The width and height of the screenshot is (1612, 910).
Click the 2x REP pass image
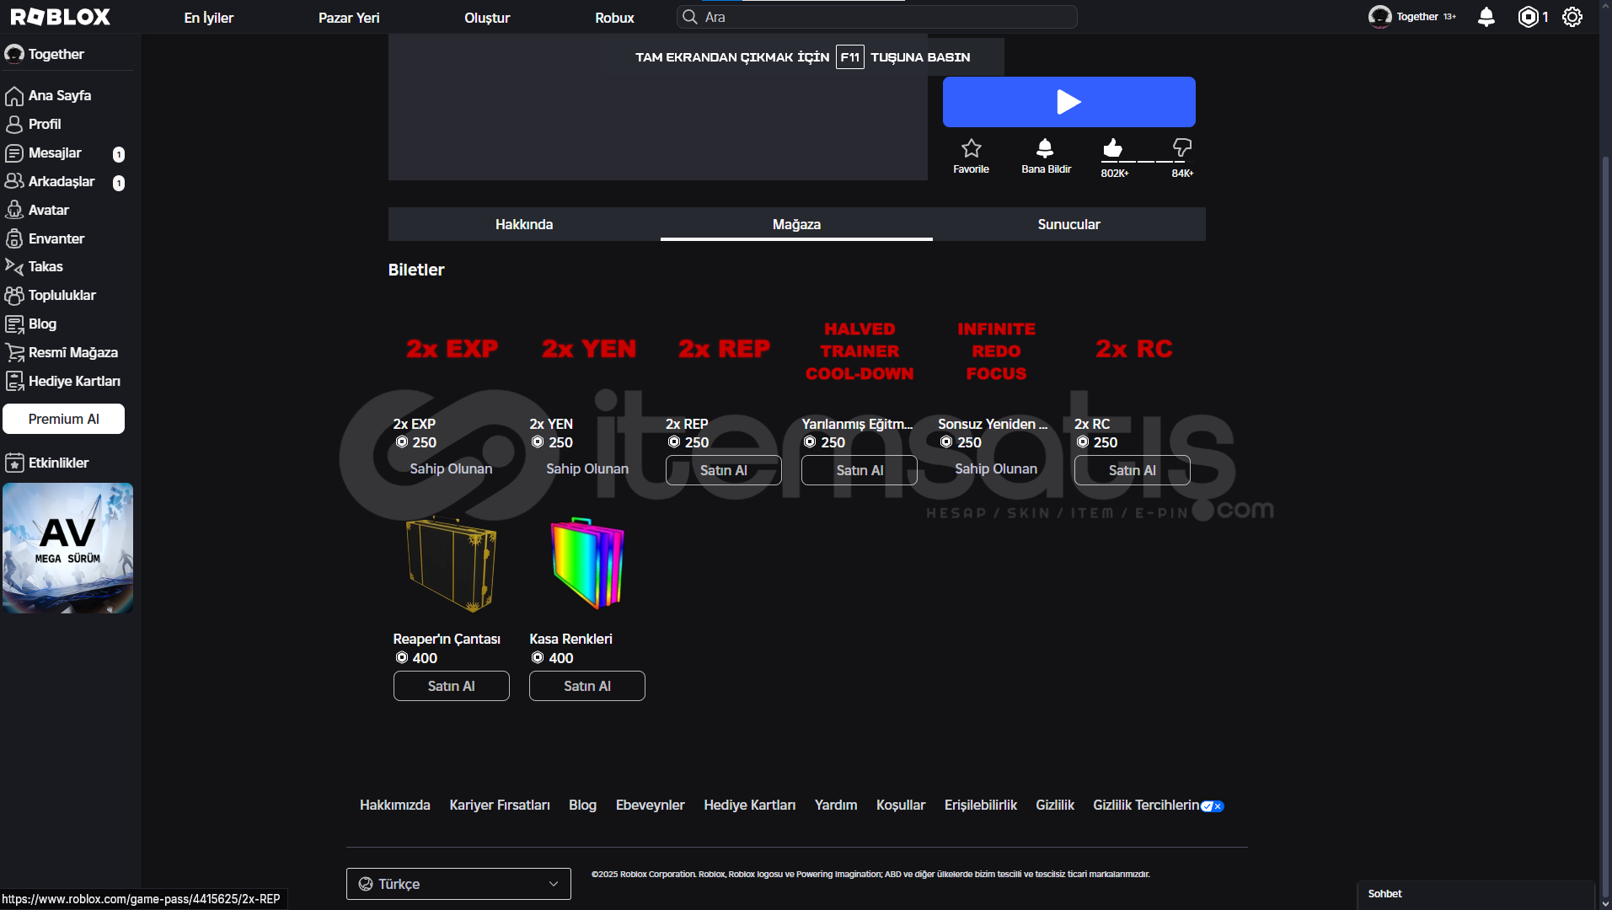coord(724,349)
